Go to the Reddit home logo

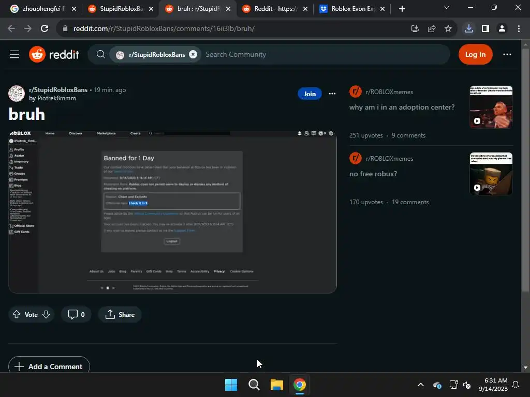pyautogui.click(x=54, y=54)
